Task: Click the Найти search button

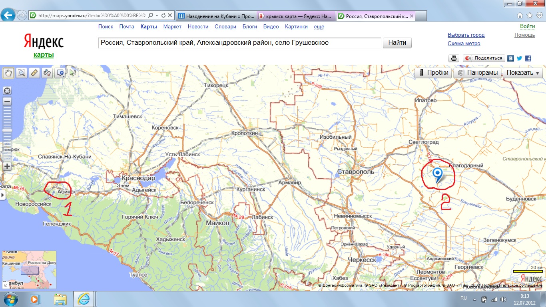Action: (x=397, y=43)
